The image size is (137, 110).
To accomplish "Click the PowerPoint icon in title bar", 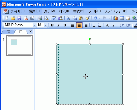I will tap(4, 4).
